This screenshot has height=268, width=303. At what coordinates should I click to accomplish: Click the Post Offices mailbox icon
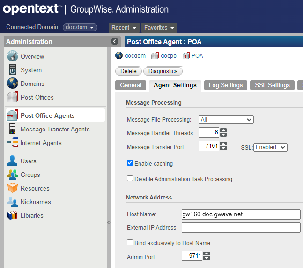13,97
